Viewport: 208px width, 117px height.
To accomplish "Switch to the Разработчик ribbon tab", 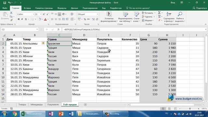I will pos(116,8).
